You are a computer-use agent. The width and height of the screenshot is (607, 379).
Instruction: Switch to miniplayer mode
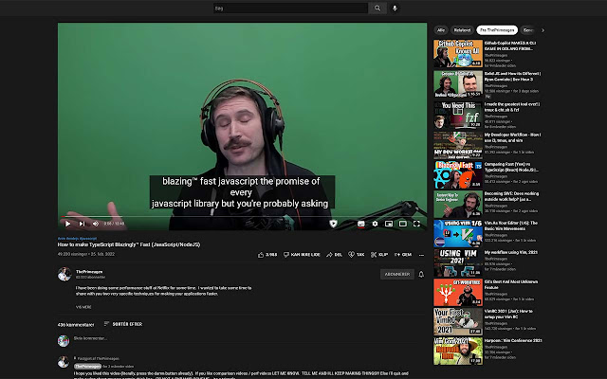389,224
